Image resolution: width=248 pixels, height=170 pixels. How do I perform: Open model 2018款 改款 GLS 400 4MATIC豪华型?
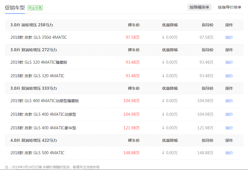(x=43, y=128)
